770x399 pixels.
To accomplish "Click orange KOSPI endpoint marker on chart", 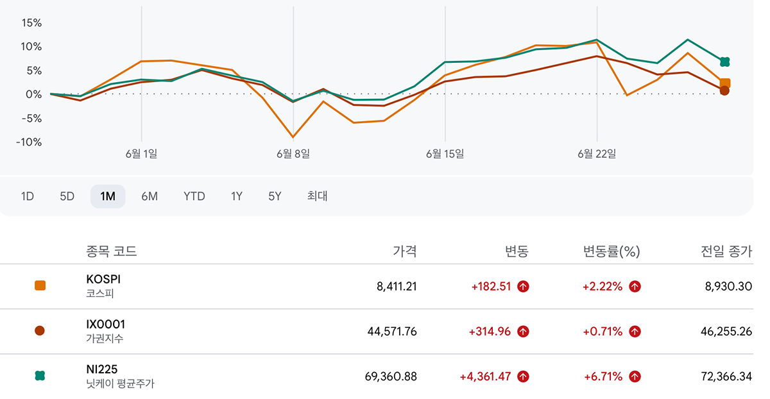I will coord(724,83).
